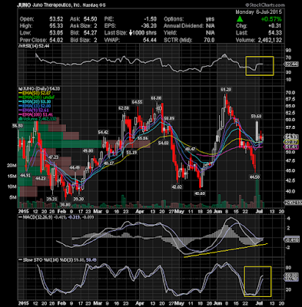Click the RSI(14) indicator label

tap(34, 46)
